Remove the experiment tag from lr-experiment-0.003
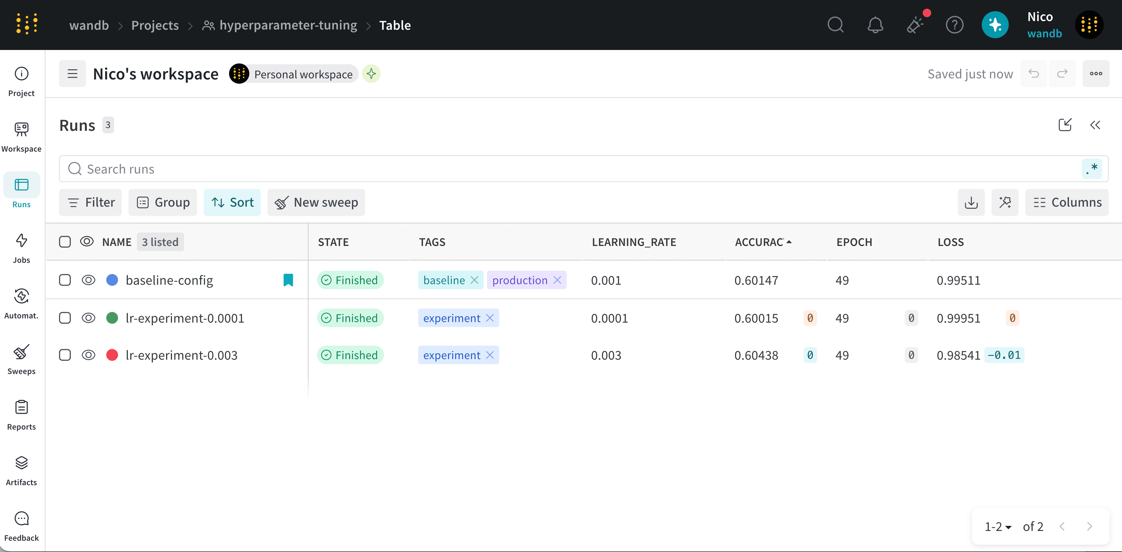Image resolution: width=1122 pixels, height=552 pixels. tap(490, 355)
